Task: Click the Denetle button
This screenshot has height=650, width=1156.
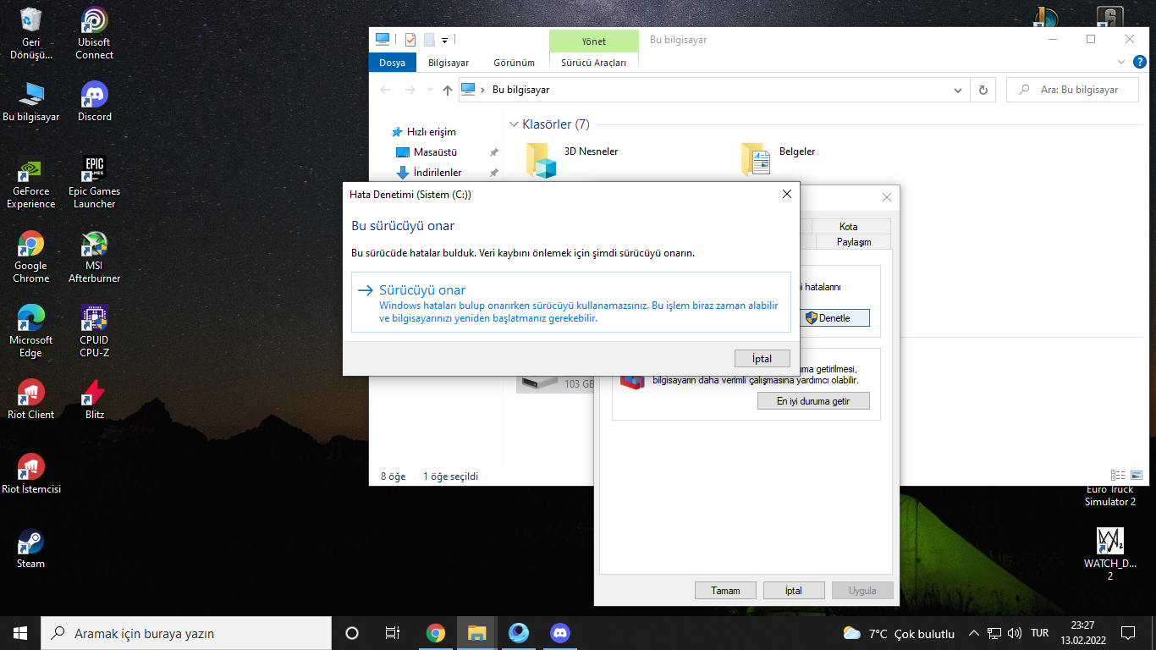Action: pos(834,318)
